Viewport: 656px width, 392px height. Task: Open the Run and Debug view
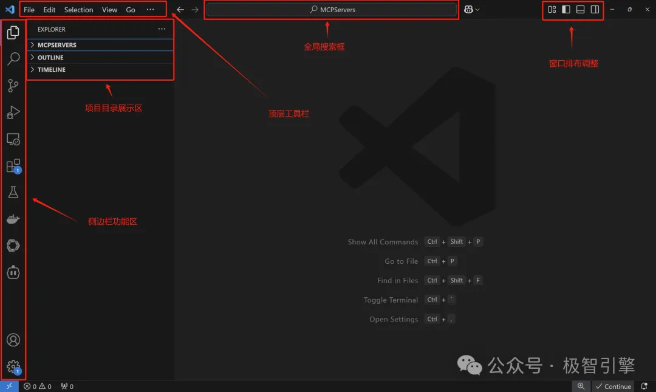tap(13, 112)
